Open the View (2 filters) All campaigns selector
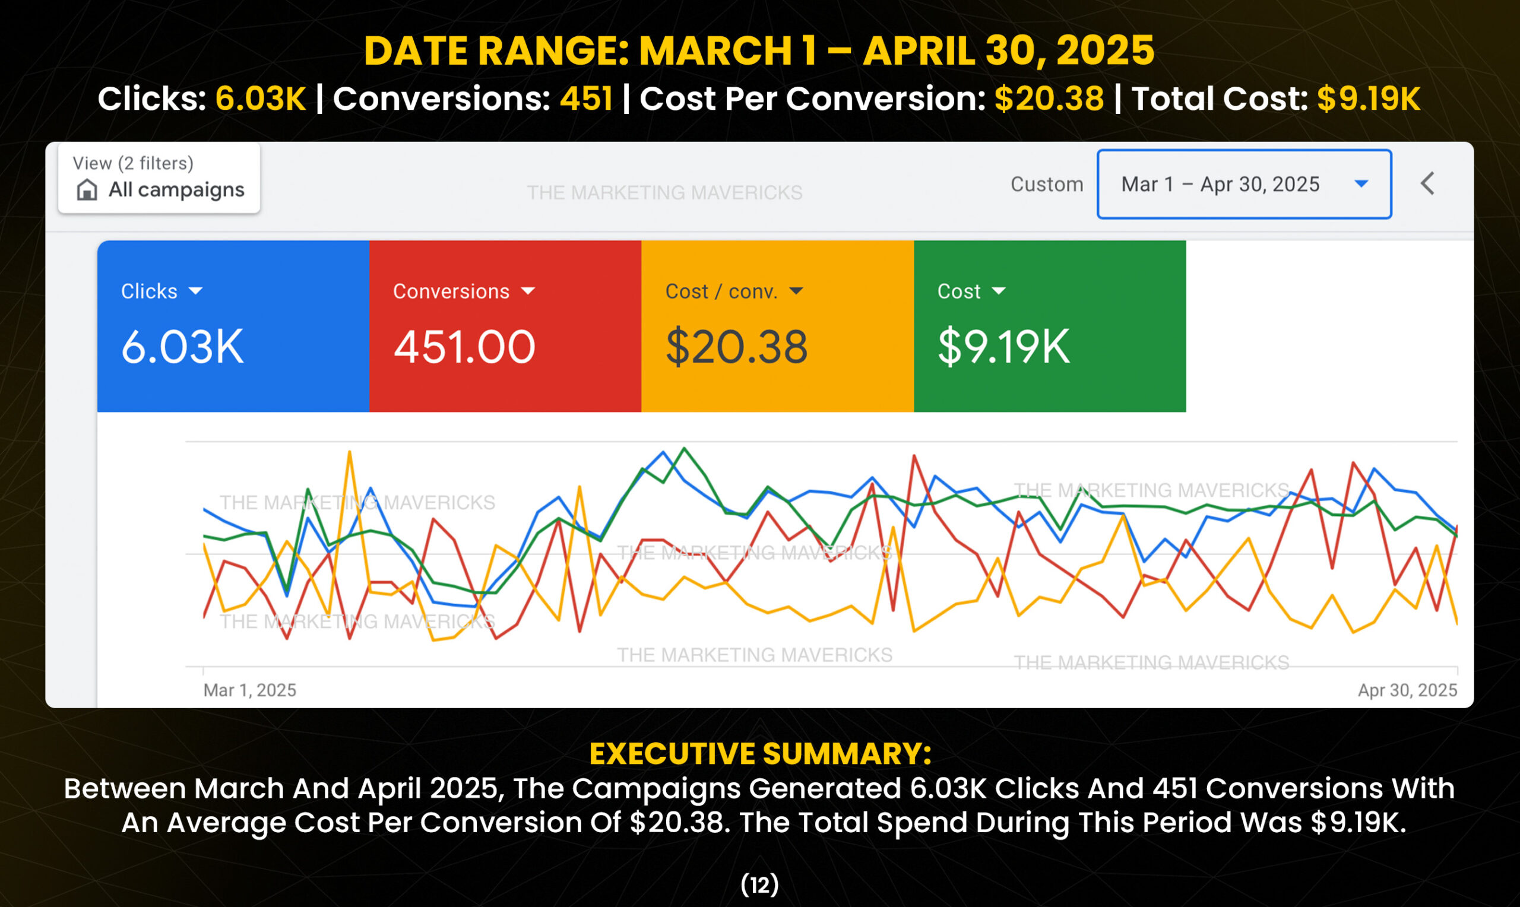This screenshot has height=907, width=1520. tap(159, 179)
